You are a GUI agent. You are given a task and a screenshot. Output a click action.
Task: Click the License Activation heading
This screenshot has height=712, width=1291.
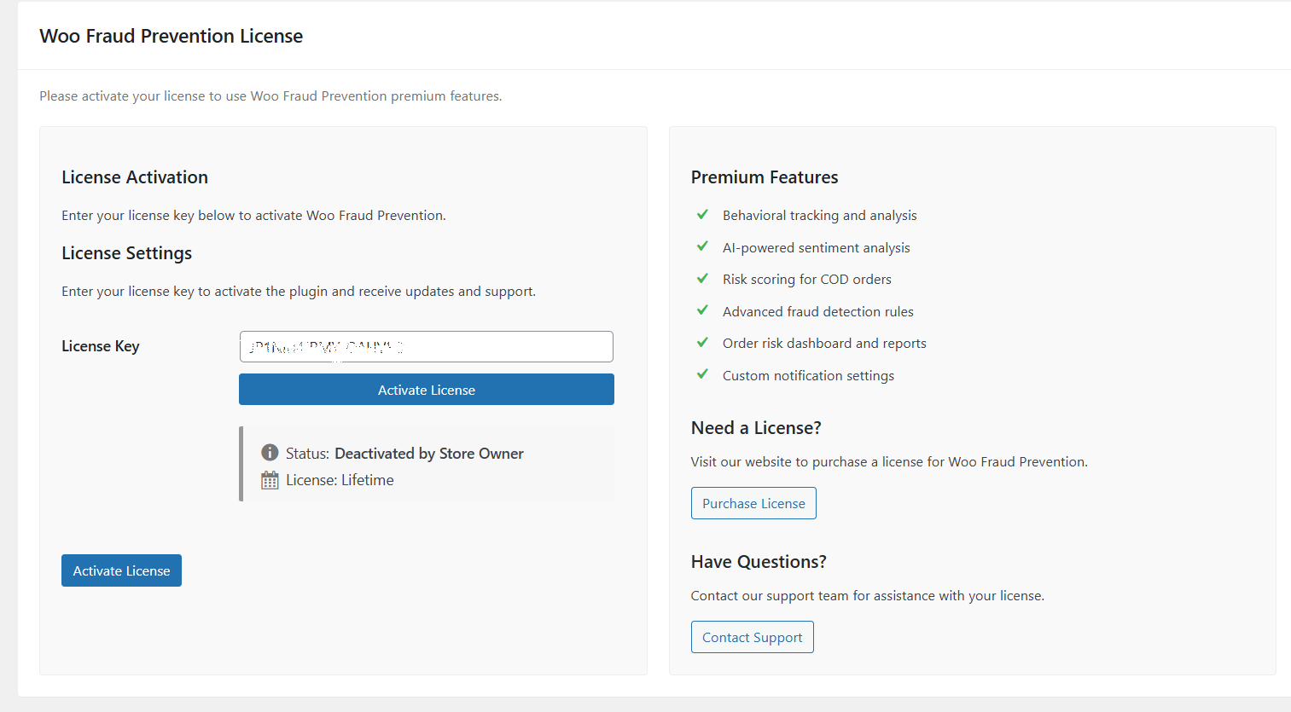[134, 177]
